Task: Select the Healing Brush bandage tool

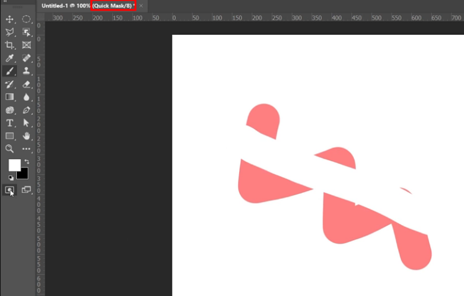Action: (x=26, y=58)
